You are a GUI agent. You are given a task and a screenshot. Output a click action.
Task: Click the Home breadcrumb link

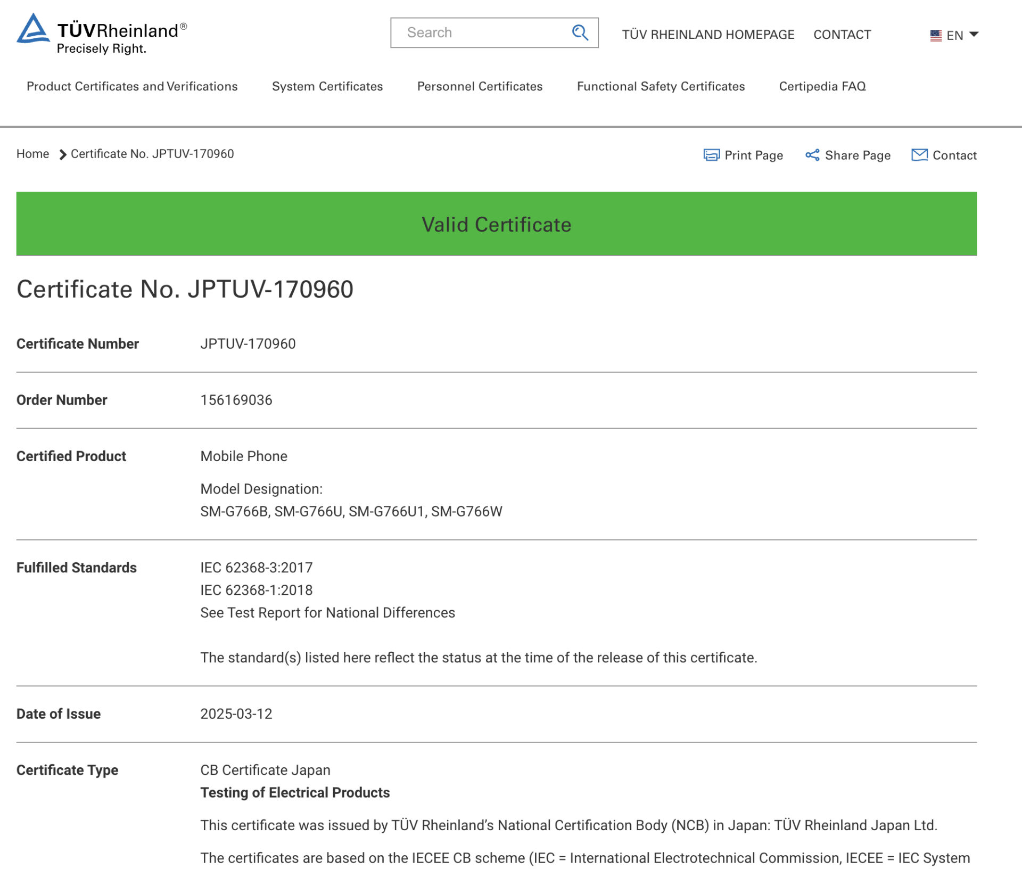pyautogui.click(x=32, y=154)
